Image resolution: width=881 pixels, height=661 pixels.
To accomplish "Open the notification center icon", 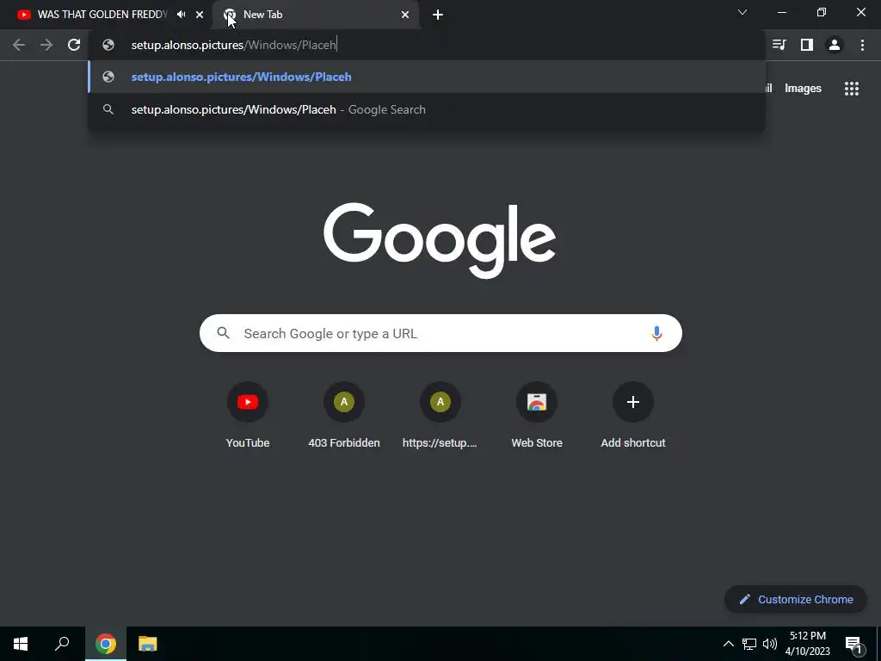I will pyautogui.click(x=853, y=644).
